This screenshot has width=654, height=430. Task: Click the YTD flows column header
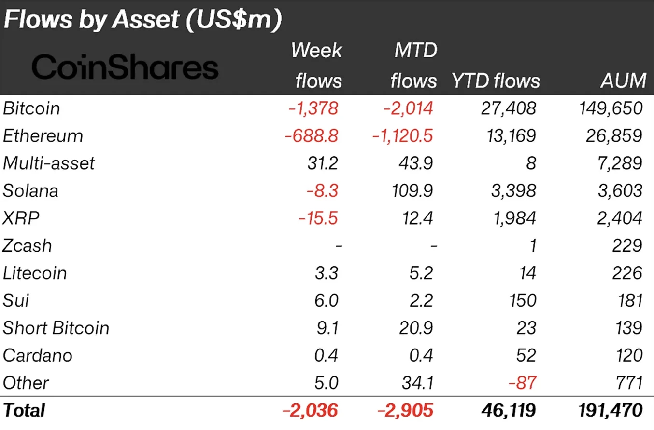coord(496,81)
